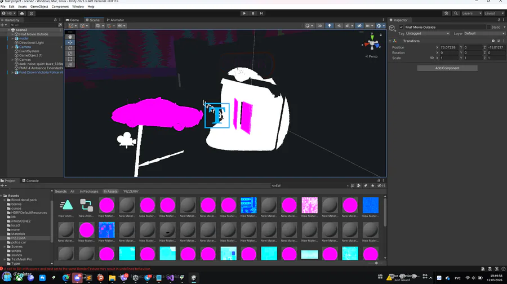Select the All search filter
The image size is (507, 284).
(73, 192)
